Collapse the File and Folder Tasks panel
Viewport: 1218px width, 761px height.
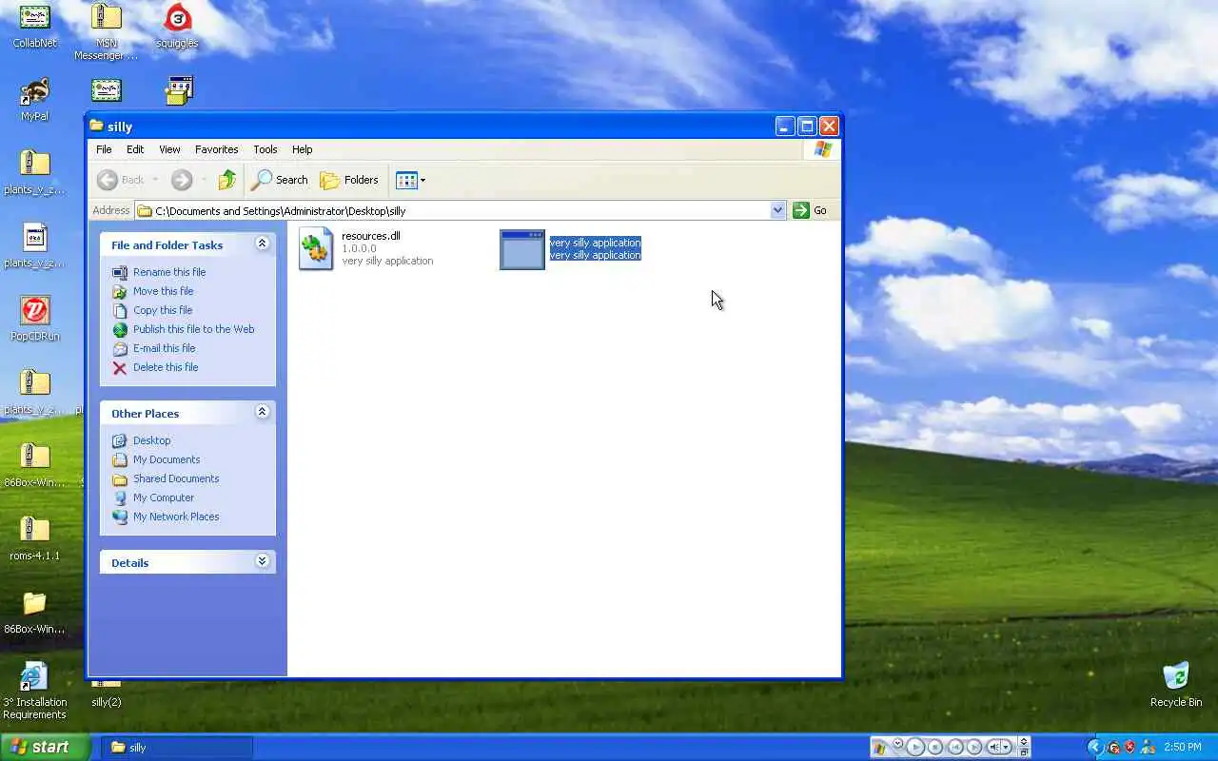(x=262, y=244)
